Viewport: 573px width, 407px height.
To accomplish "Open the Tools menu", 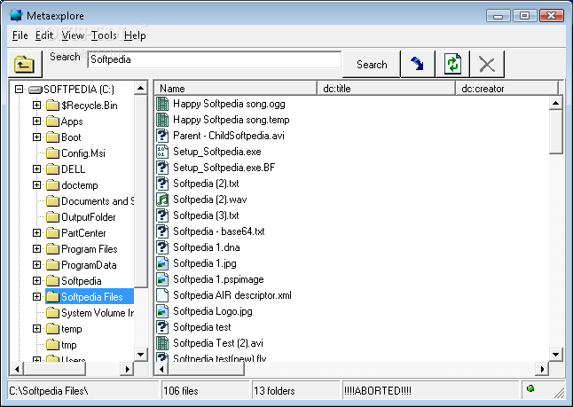I will [104, 35].
